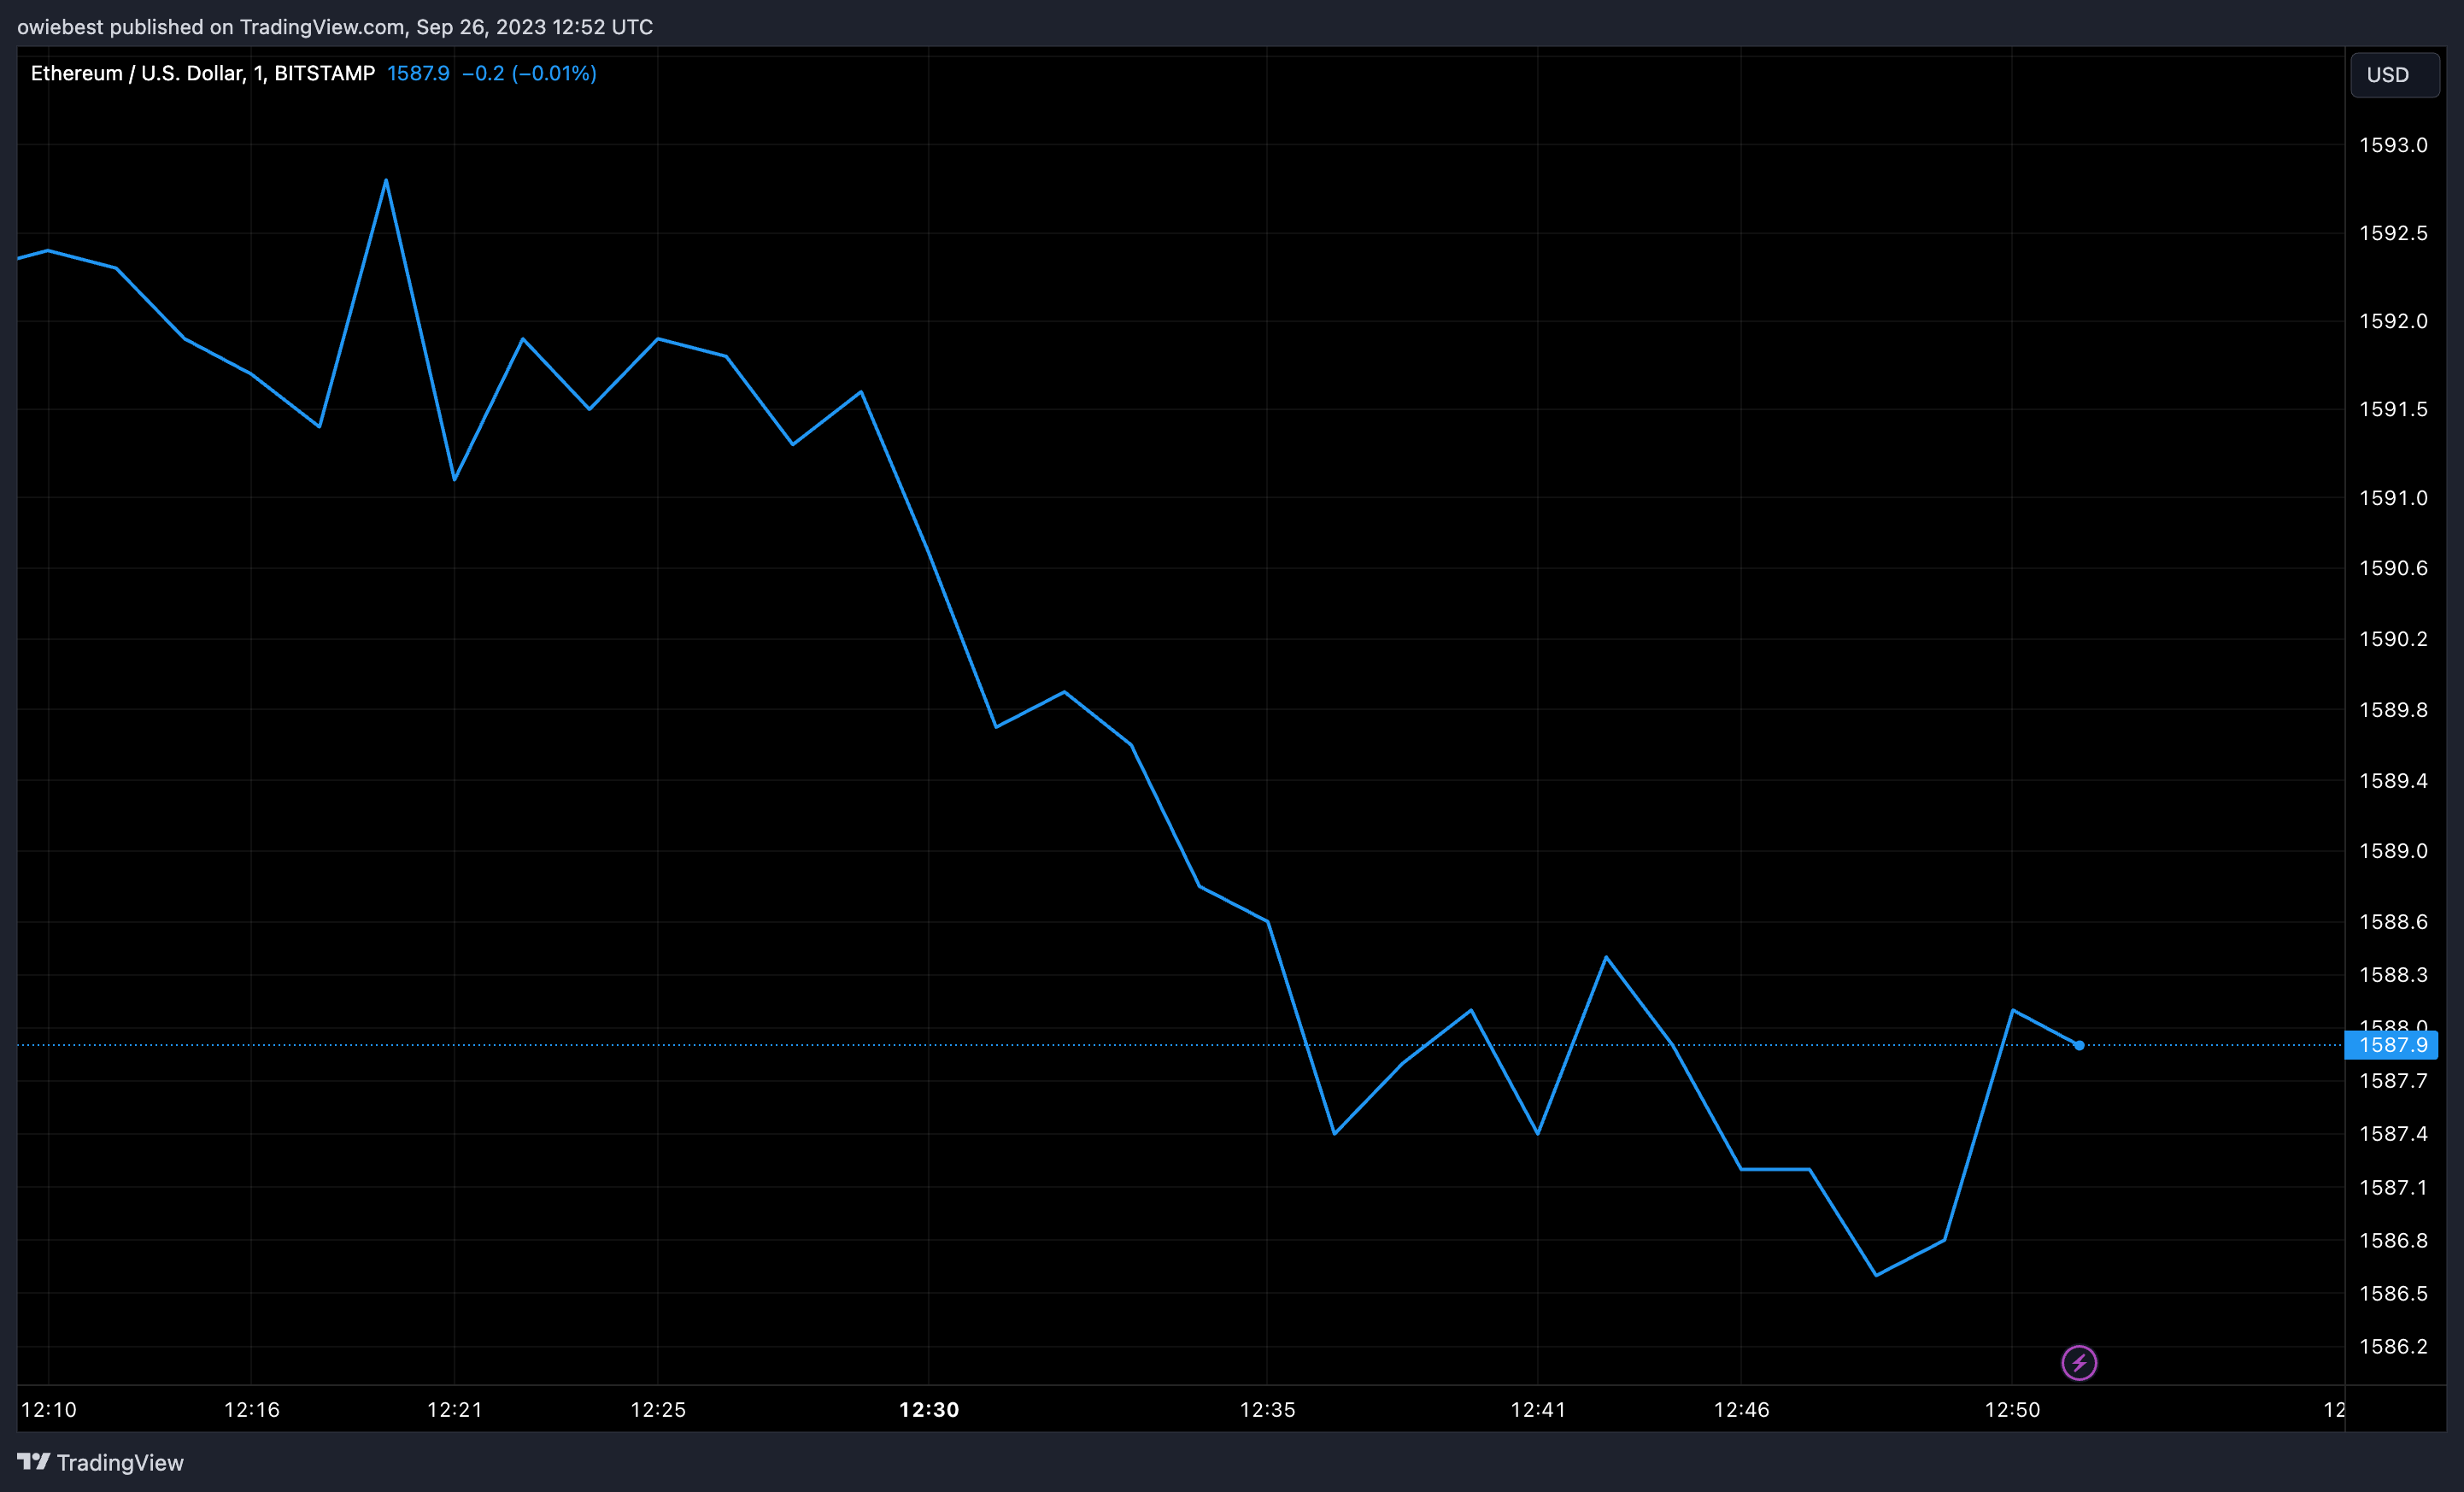Click the 1587.1 price axis label
The height and width of the screenshot is (1492, 2464).
(x=2393, y=1187)
